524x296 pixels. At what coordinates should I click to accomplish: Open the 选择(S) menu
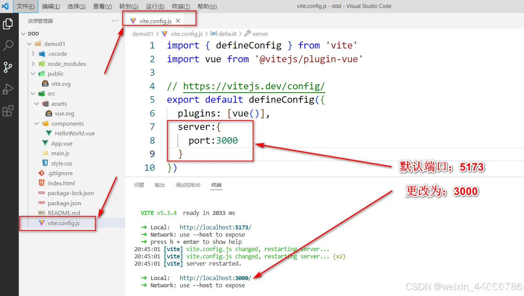pyautogui.click(x=77, y=6)
